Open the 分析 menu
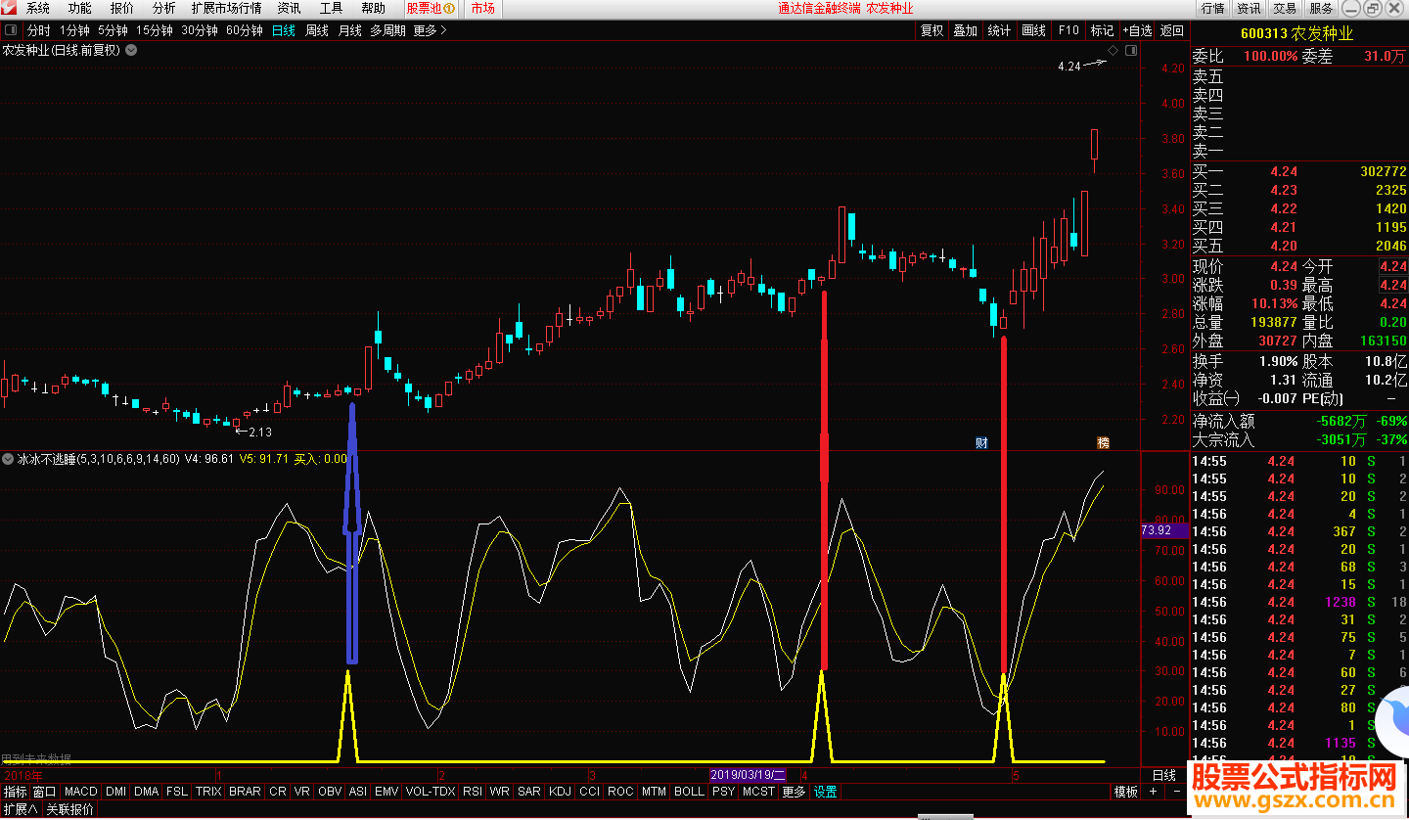Image resolution: width=1409 pixels, height=820 pixels. pyautogui.click(x=164, y=8)
